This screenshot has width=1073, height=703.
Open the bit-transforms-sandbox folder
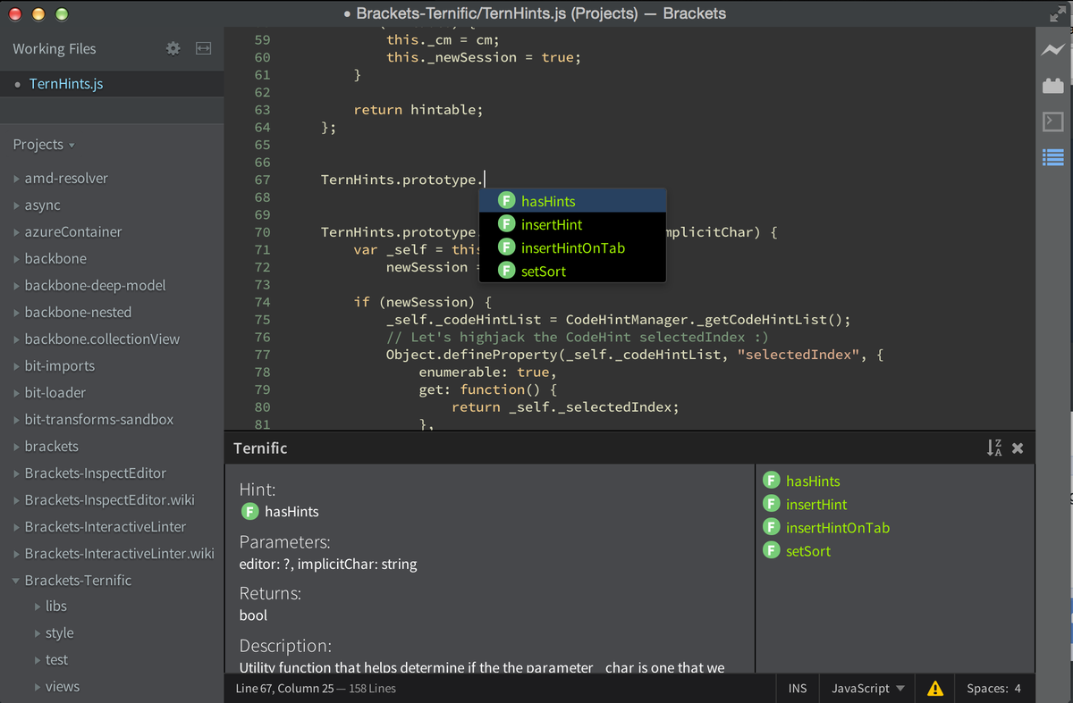click(x=99, y=420)
